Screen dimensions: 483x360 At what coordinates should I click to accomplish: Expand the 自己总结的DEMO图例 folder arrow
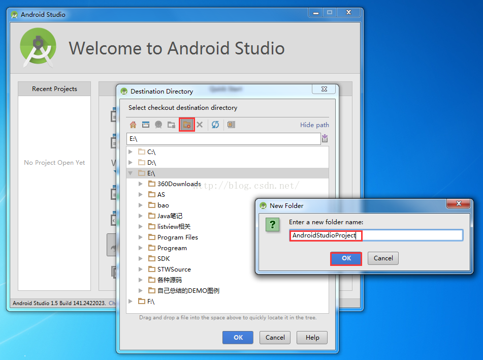tap(141, 290)
